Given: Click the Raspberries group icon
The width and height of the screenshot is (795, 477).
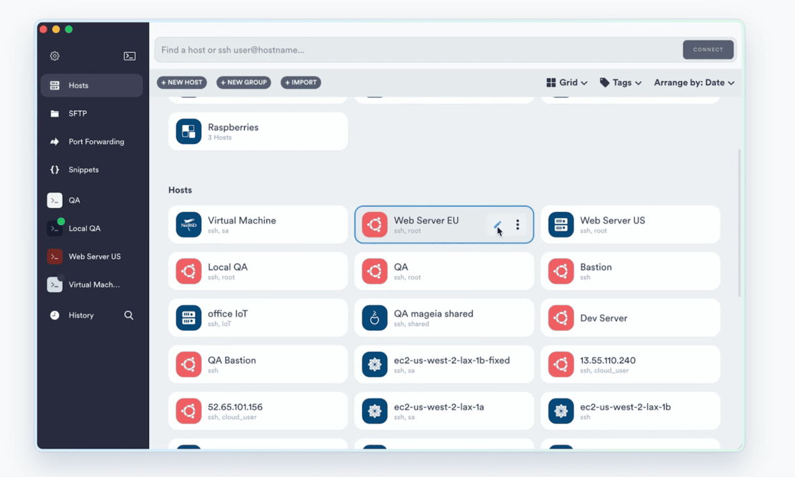Looking at the screenshot, I should tap(189, 132).
